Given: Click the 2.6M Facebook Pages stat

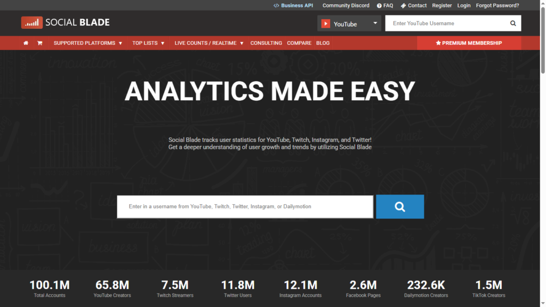Looking at the screenshot, I should coord(363,289).
